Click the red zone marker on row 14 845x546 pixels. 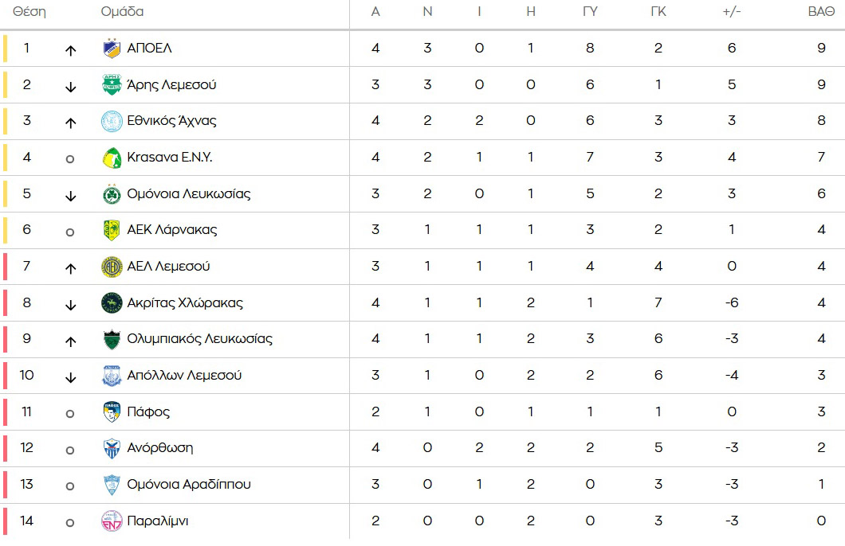(6, 521)
